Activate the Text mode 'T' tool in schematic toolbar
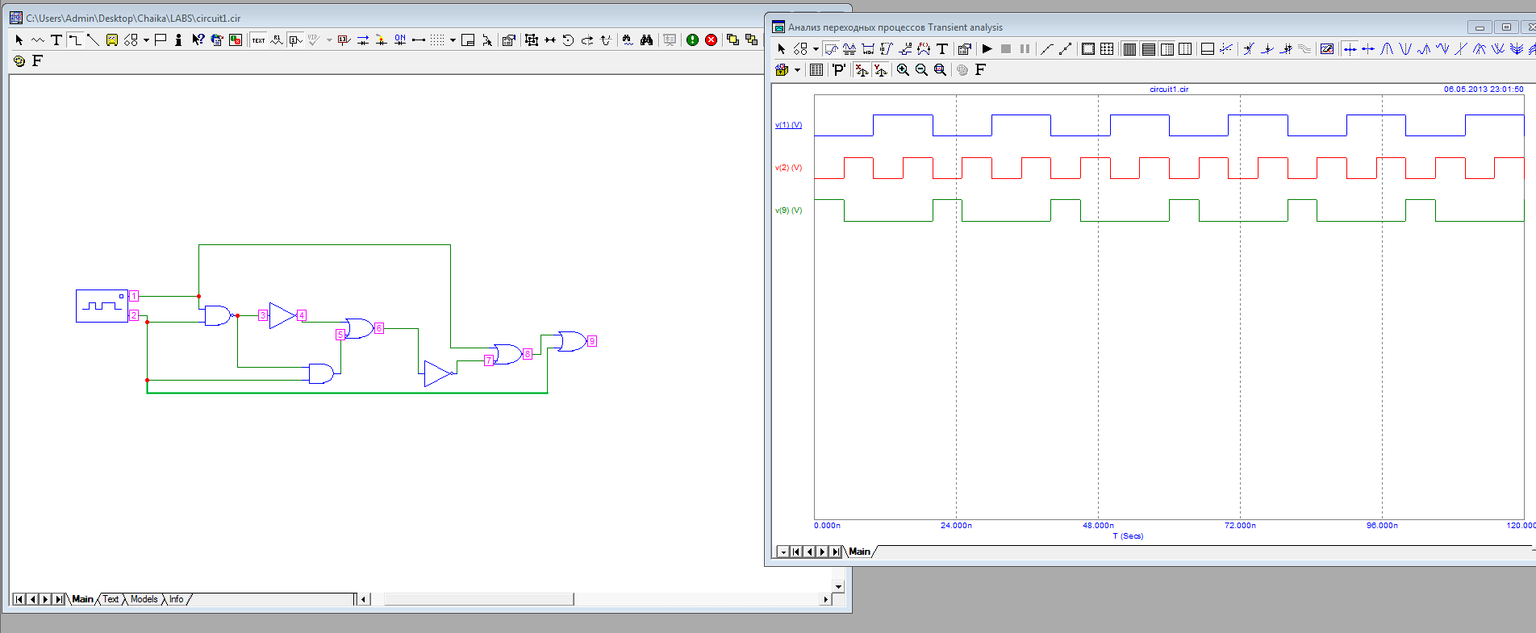 click(x=56, y=40)
